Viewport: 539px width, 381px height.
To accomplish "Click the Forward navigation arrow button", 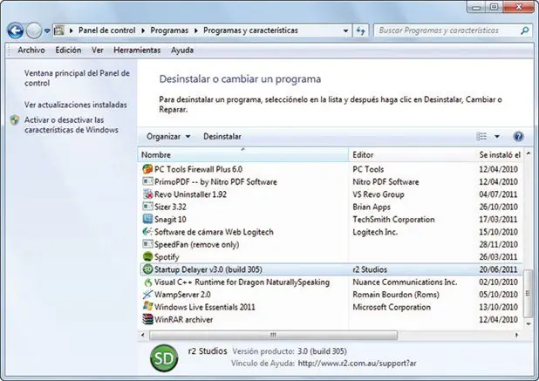I will pyautogui.click(x=34, y=31).
